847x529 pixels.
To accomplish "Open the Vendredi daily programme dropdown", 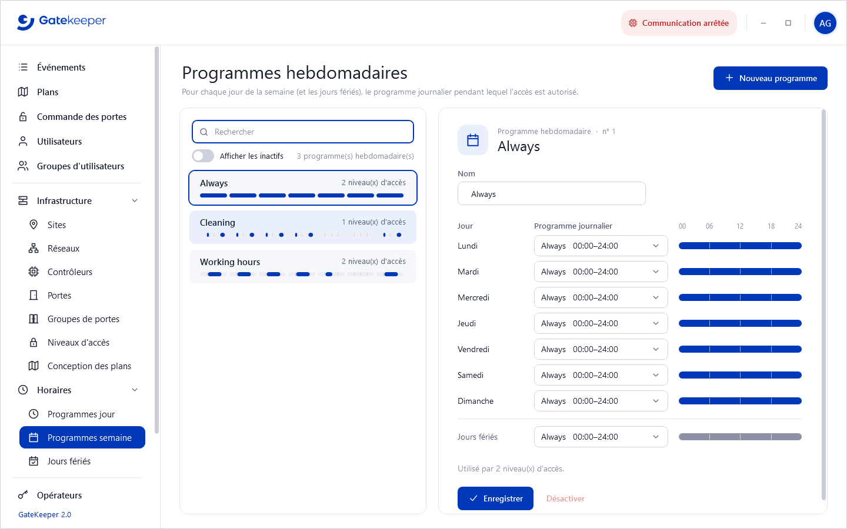I will click(601, 349).
